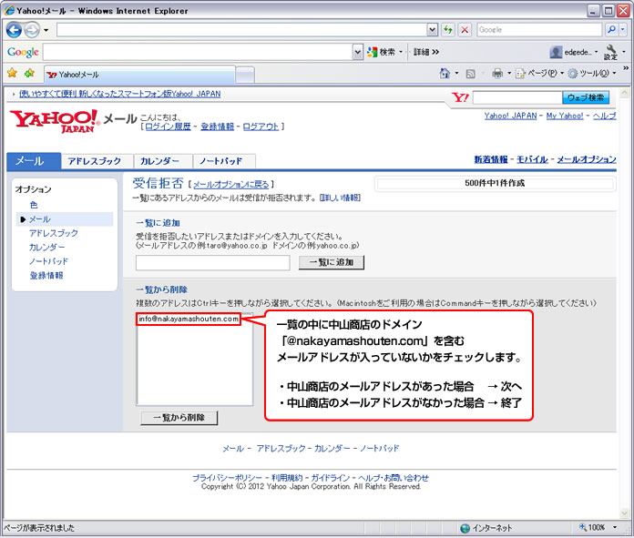Click the ログアウト link
Viewport: 634px width, 538px height.
[261, 127]
